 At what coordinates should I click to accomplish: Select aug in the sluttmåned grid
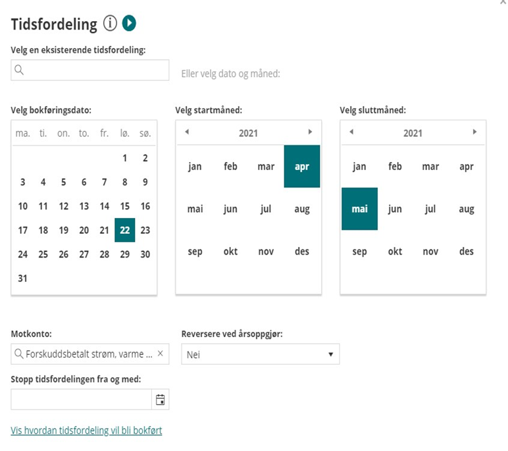tap(466, 209)
